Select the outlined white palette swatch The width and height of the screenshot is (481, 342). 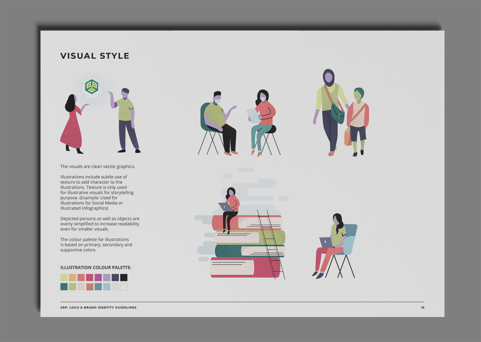[124, 287]
